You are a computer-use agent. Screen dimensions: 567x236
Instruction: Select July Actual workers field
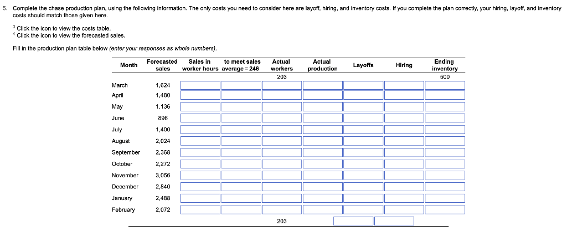(x=282, y=130)
